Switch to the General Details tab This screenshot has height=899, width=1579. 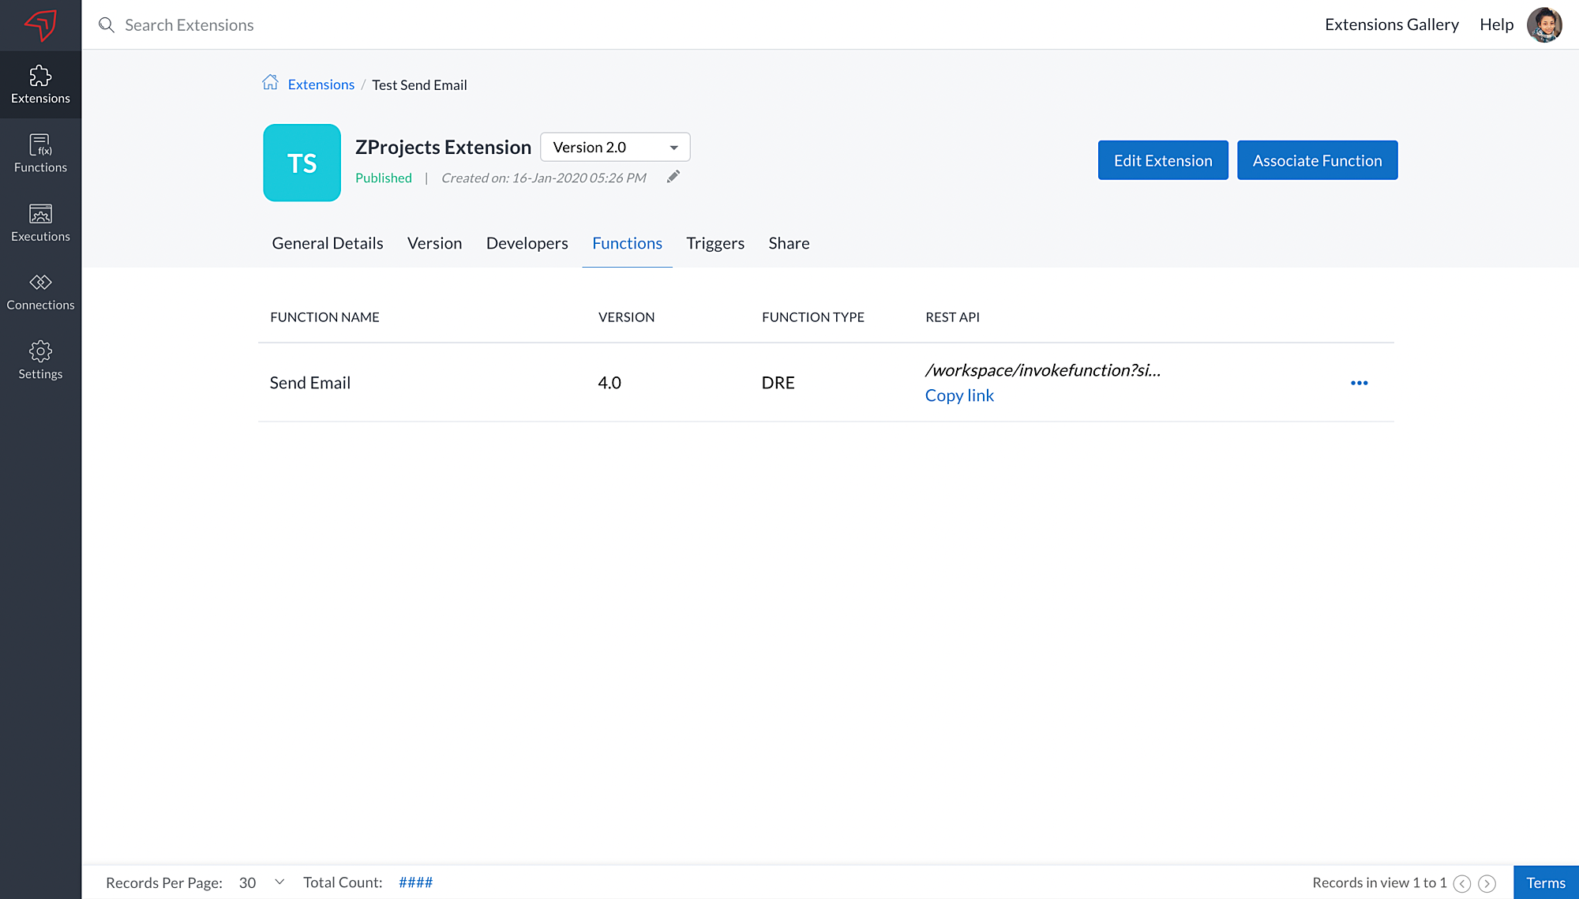(328, 243)
